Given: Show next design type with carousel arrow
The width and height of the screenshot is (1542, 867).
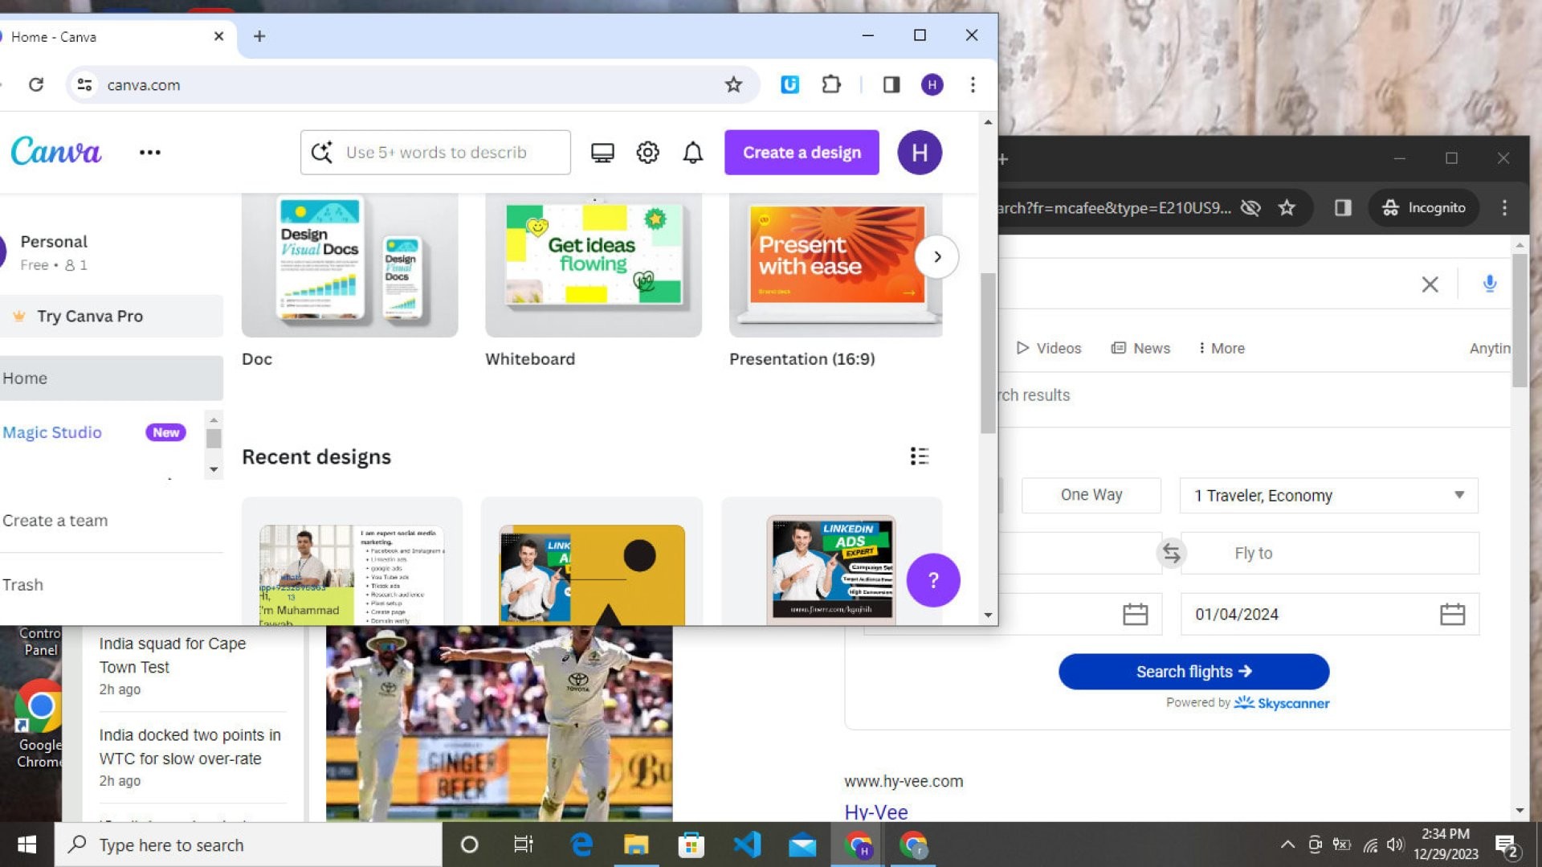Looking at the screenshot, I should pyautogui.click(x=936, y=257).
